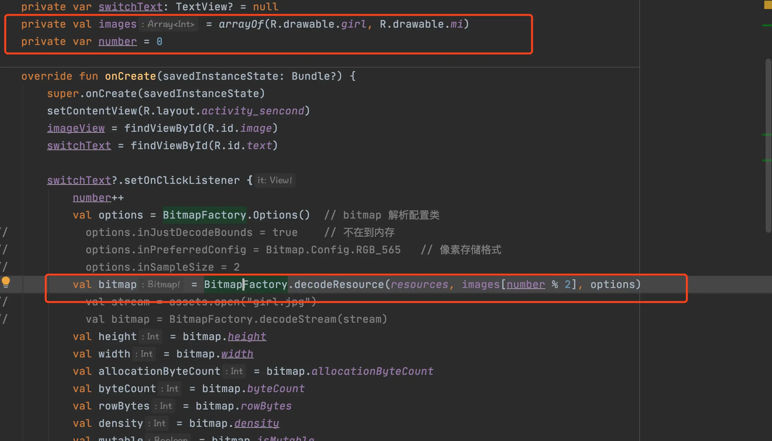Click the onCreate function name
The image size is (772, 441).
click(130, 76)
